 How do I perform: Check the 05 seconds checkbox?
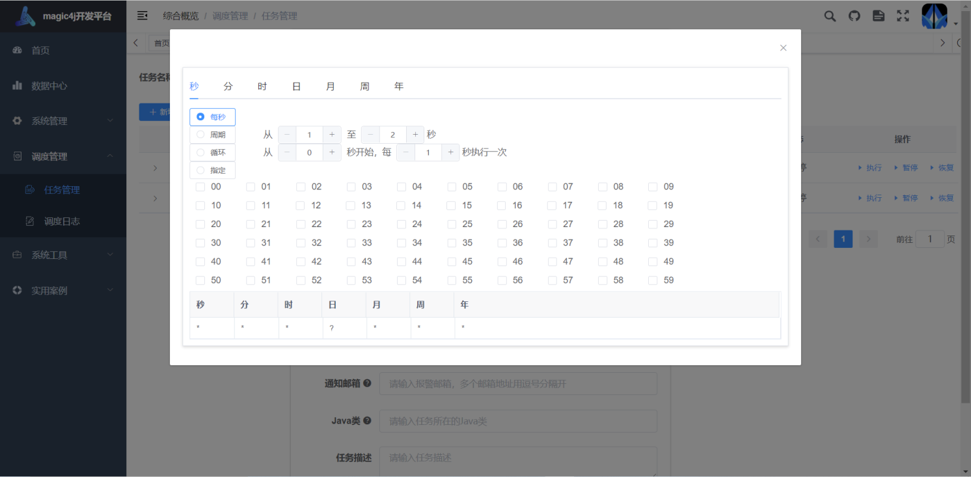pos(452,187)
